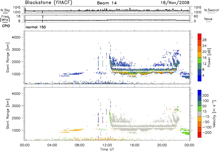Select the 'normal 150' CPID text
219x151 pixels.
coord(36,27)
